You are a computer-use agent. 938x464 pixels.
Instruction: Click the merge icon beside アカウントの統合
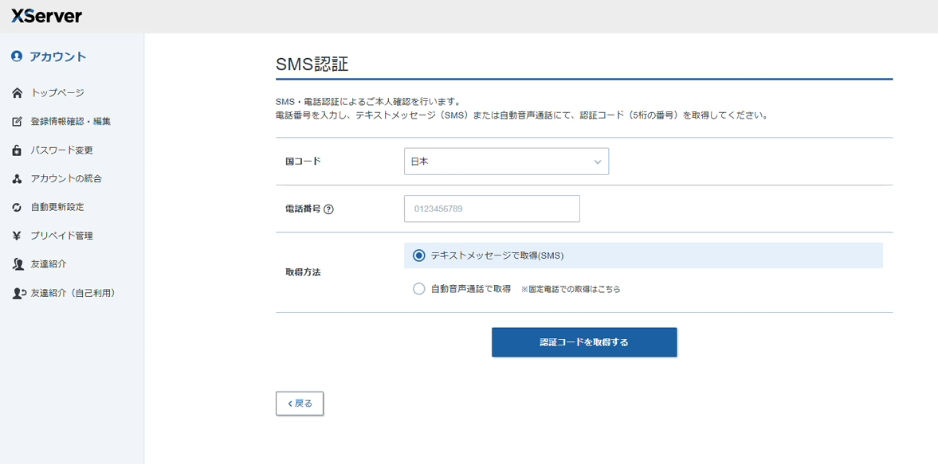[17, 179]
